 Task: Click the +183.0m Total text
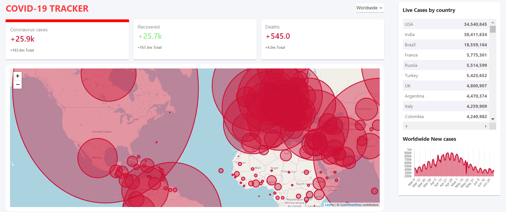(22, 50)
